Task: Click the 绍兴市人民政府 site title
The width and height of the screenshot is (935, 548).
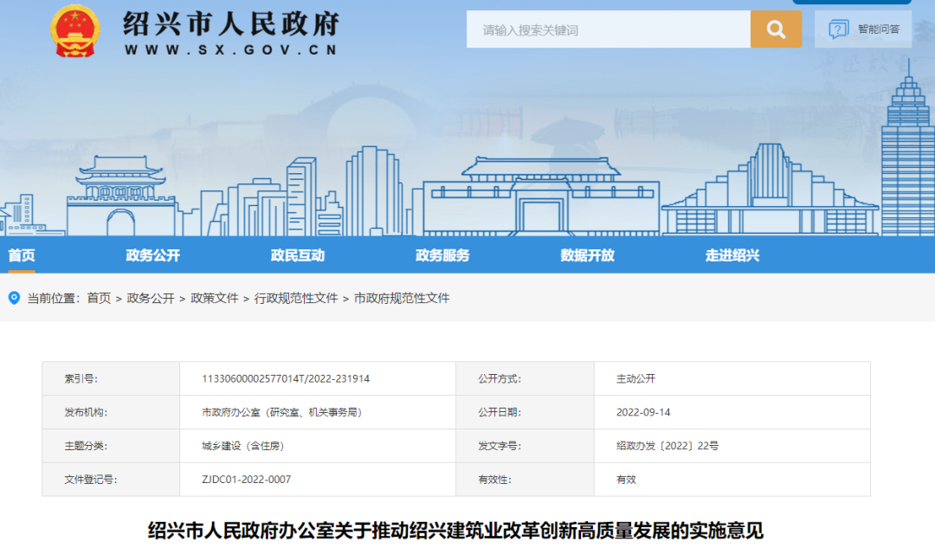Action: [229, 24]
